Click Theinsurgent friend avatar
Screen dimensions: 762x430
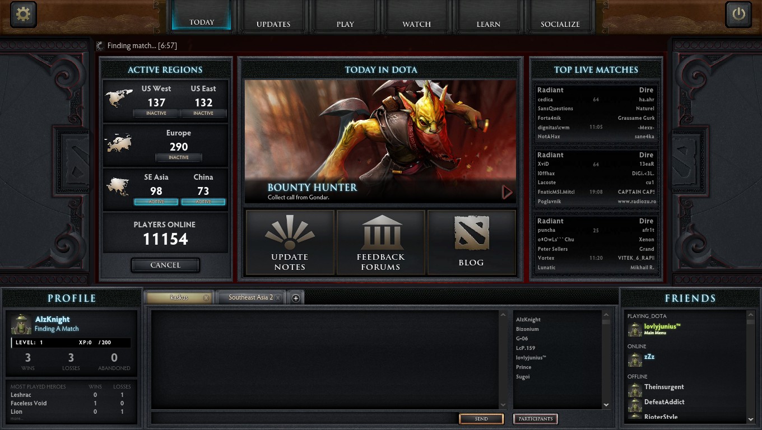634,390
